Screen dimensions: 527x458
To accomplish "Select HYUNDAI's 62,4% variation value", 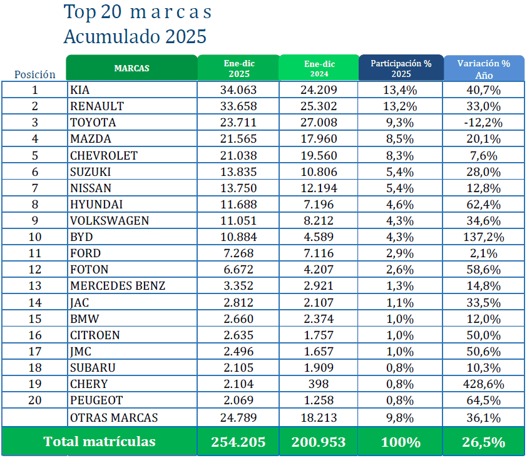I will point(483,204).
